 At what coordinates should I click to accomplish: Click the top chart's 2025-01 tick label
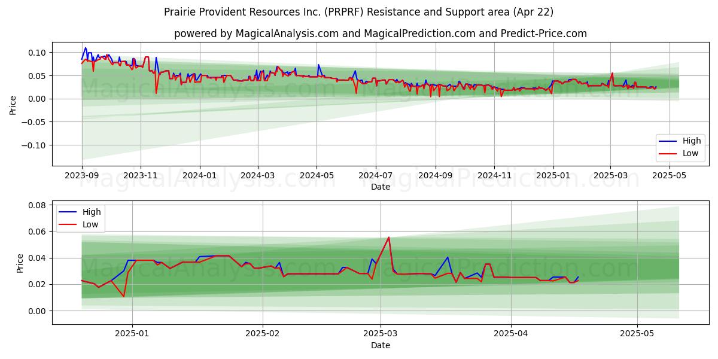553,175
